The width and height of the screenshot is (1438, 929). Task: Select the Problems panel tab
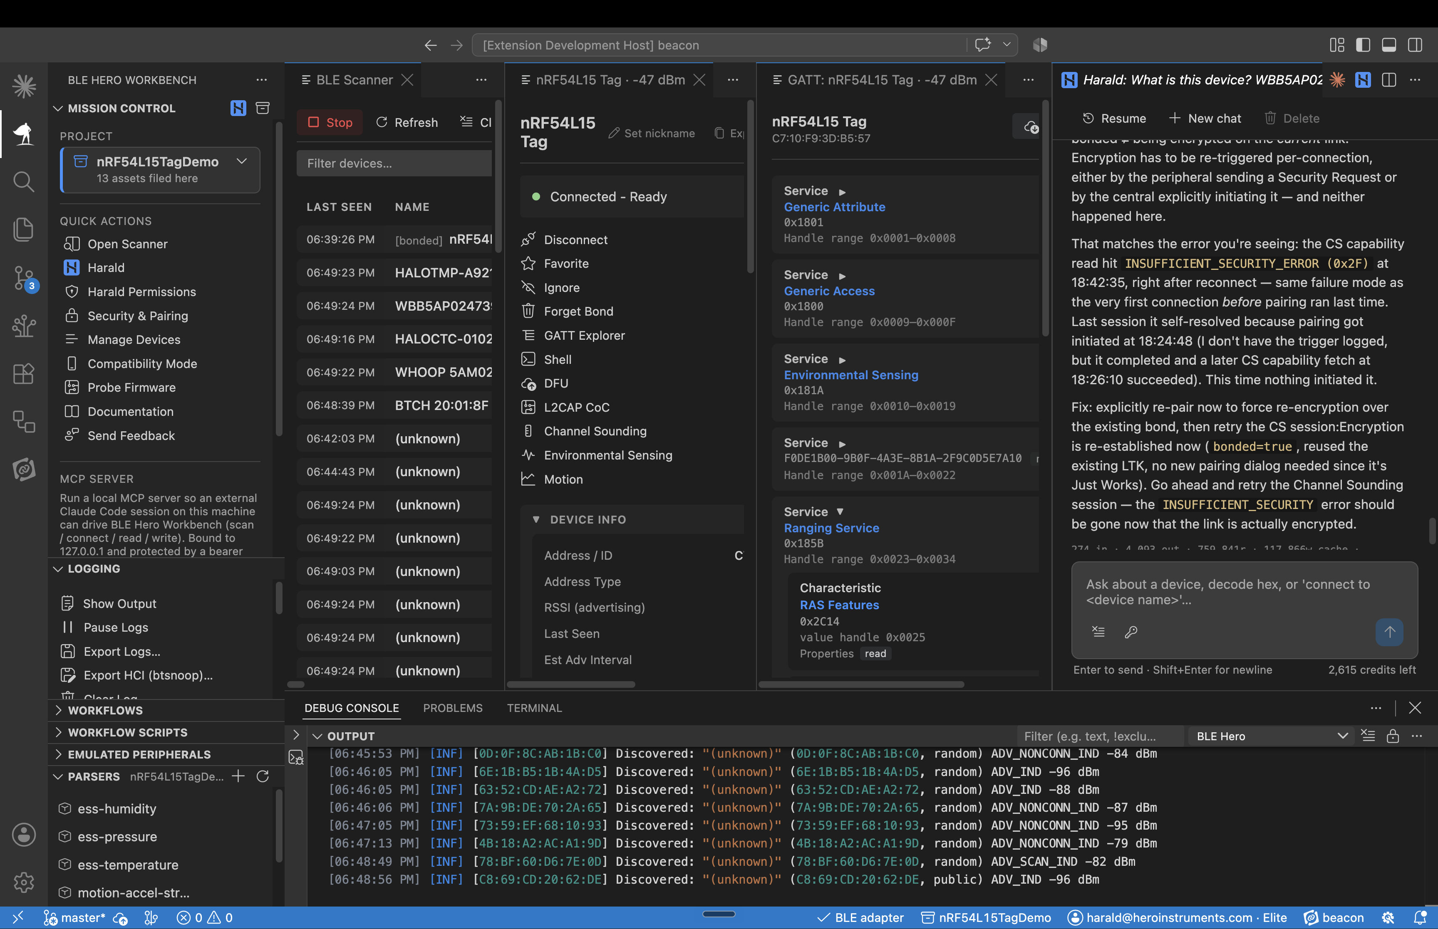tap(453, 708)
